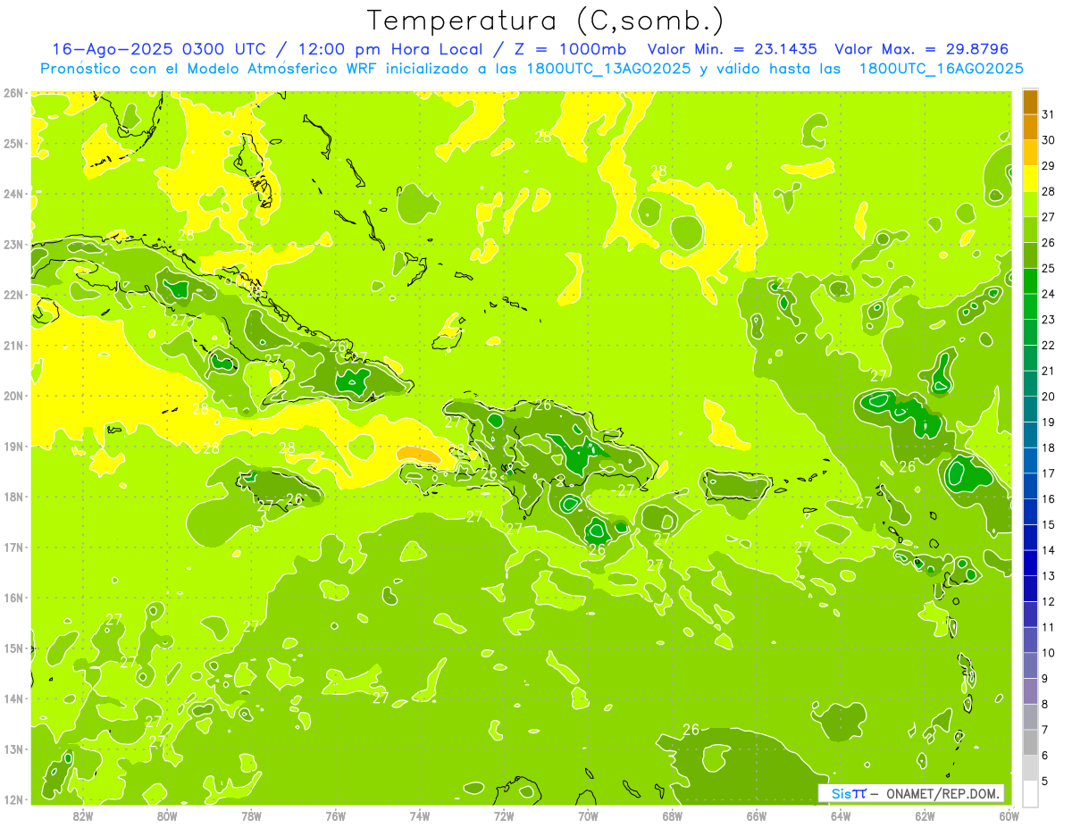
Task: Click the 29 label on the color scale
Action: coord(1048,166)
